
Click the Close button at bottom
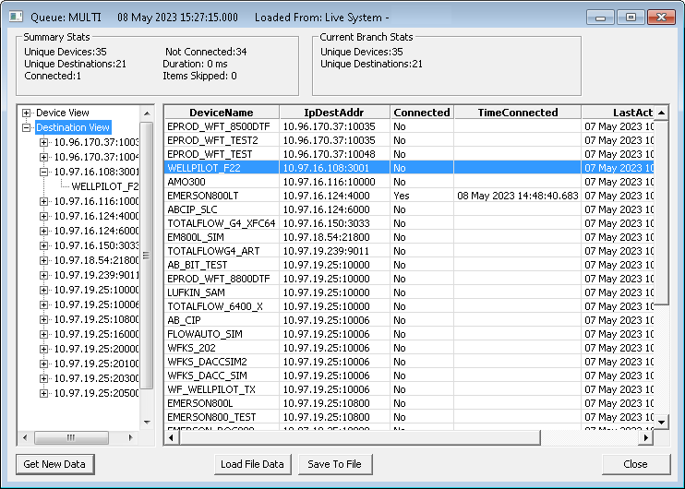tap(636, 464)
